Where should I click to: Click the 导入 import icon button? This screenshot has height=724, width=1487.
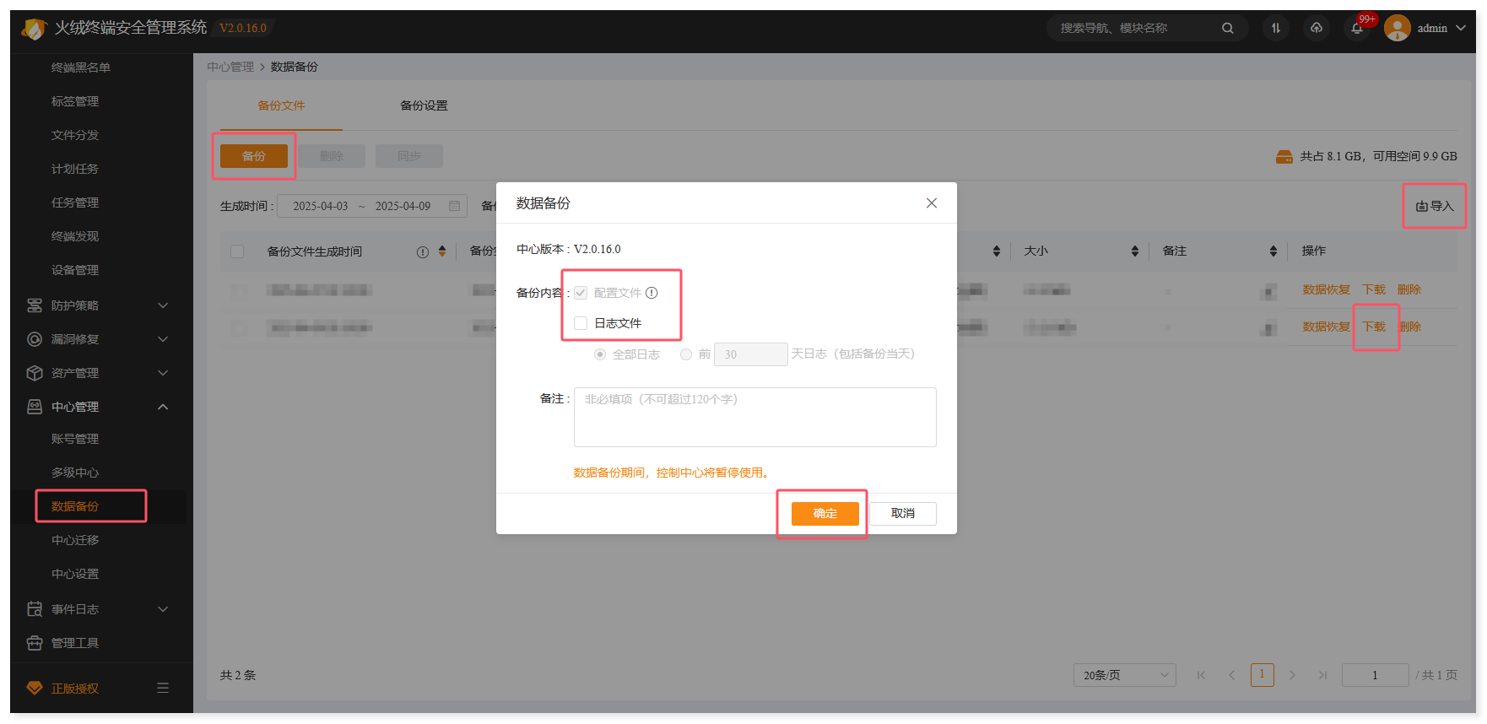tap(1435, 206)
